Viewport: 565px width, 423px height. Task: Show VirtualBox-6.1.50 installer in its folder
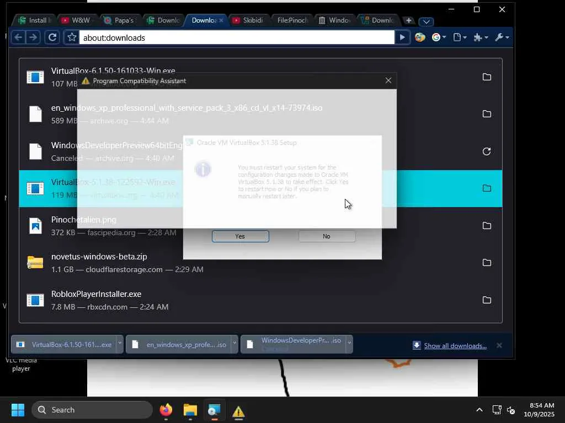(487, 77)
